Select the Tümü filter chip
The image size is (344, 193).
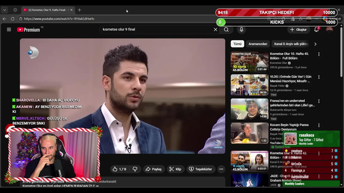237,44
